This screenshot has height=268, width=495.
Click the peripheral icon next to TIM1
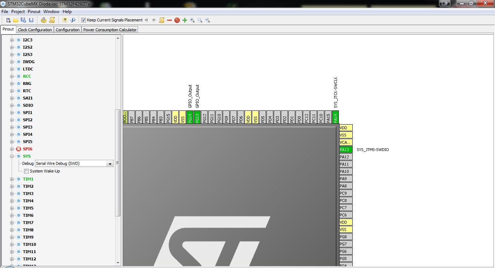pyautogui.click(x=19, y=179)
